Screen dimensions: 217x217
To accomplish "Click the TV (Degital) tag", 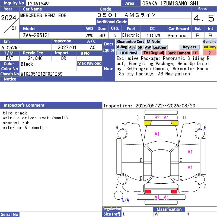I will pos(154,53).
